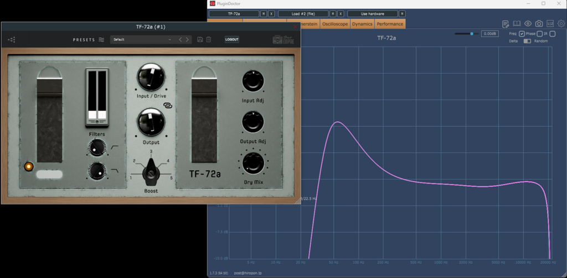
Task: Minimize the PluginDoctor window
Action: point(528,3)
